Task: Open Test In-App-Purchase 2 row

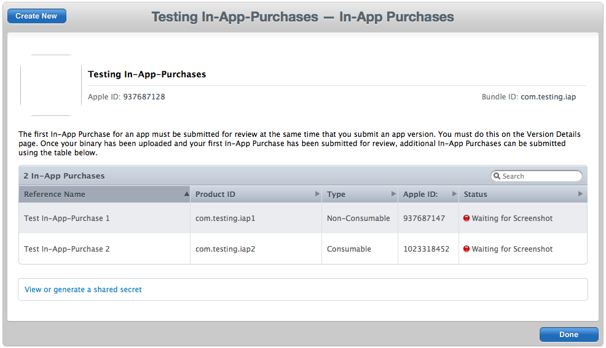Action: point(303,249)
